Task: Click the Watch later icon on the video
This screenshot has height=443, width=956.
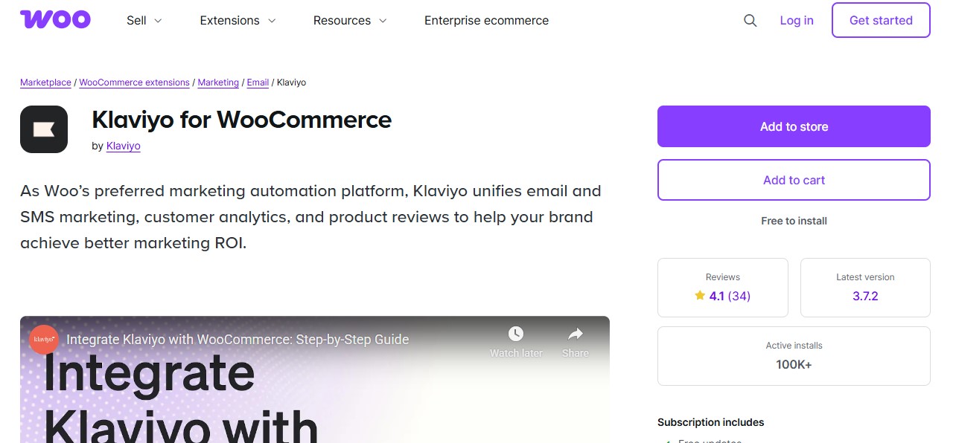Action: (x=516, y=334)
